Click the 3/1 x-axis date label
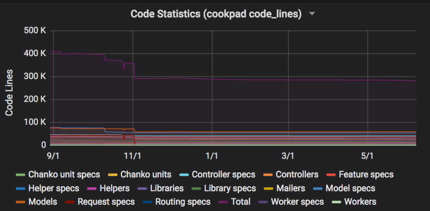 288,156
